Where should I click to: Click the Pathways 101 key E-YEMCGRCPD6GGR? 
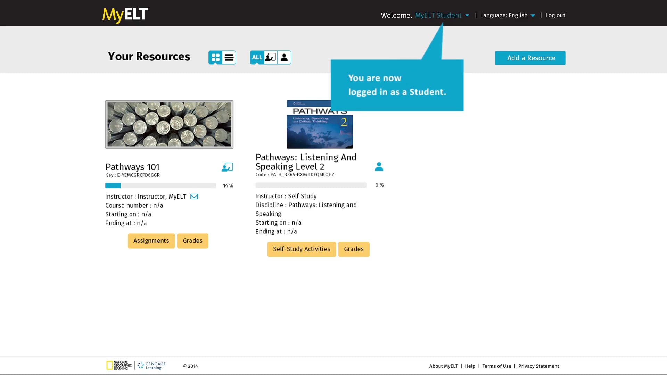click(x=132, y=175)
